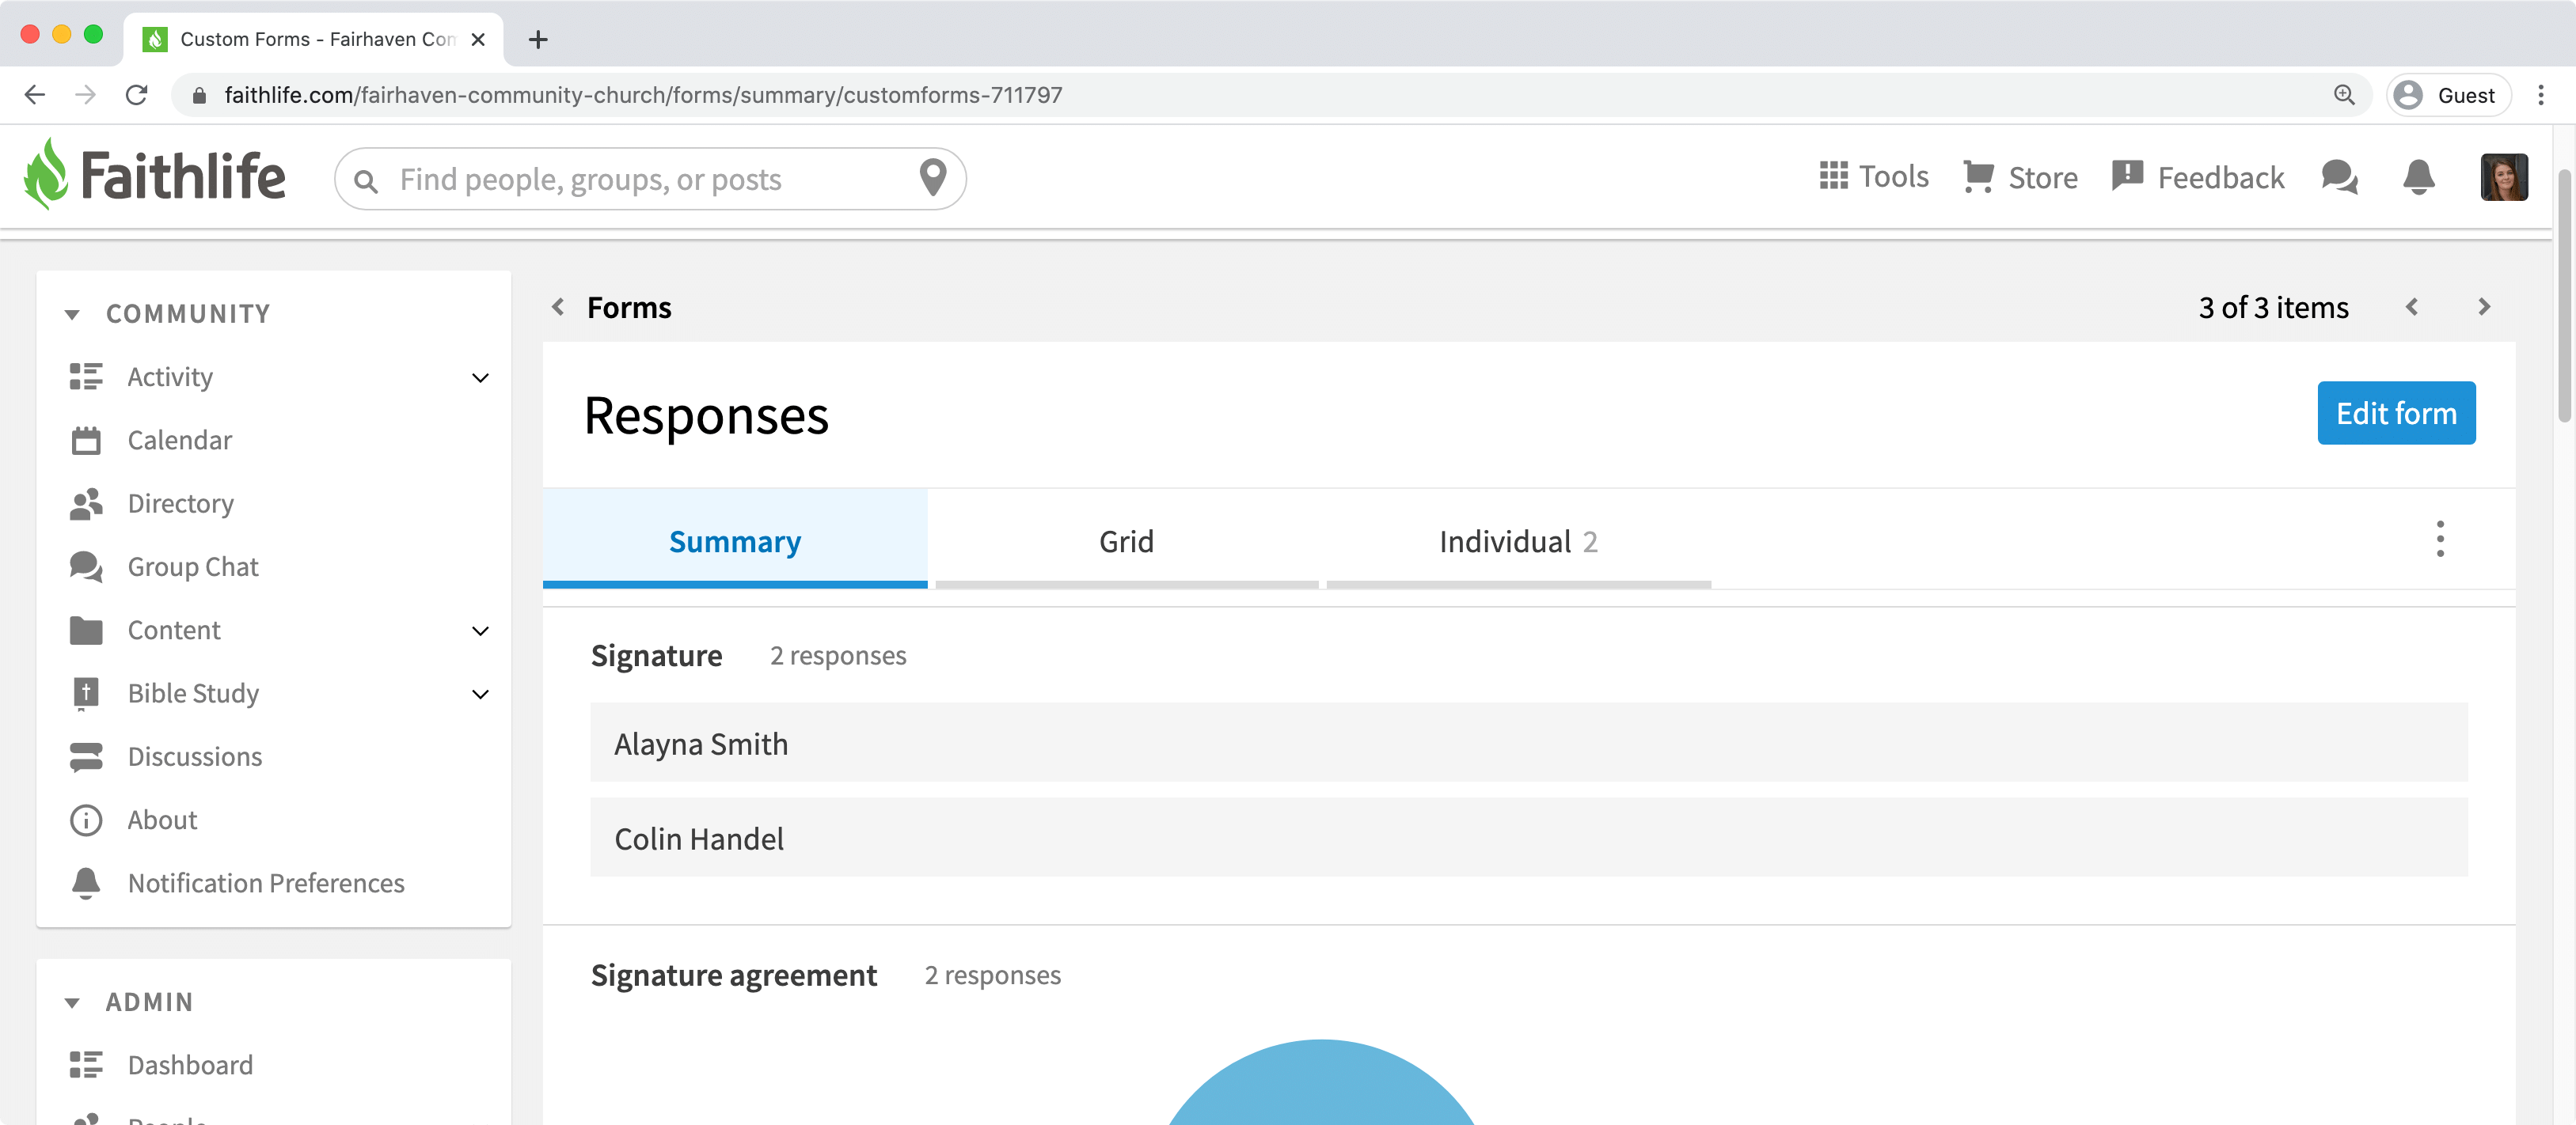Switch to the Individual tab
The height and width of the screenshot is (1125, 2576).
click(1518, 540)
